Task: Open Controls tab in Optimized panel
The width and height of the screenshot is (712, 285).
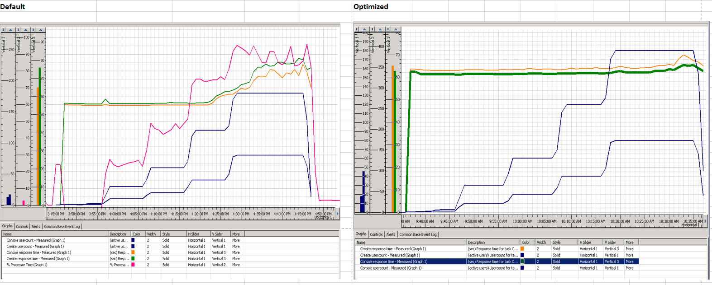Action: click(x=377, y=234)
